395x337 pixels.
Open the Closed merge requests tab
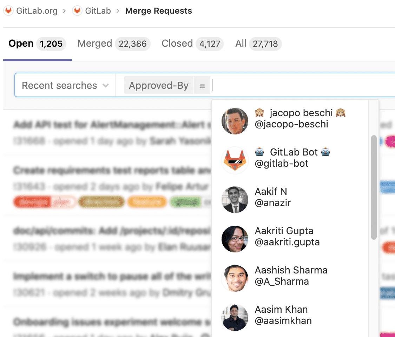tap(177, 43)
